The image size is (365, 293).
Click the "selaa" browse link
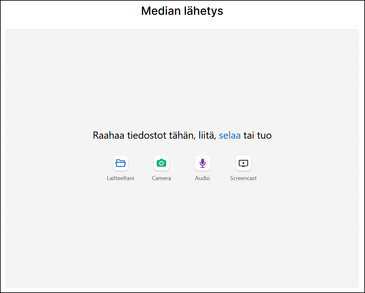(230, 136)
